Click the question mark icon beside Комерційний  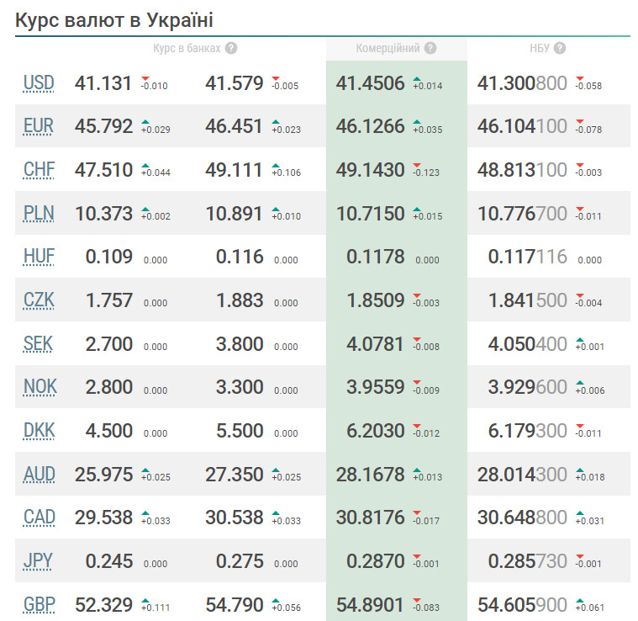coord(430,49)
